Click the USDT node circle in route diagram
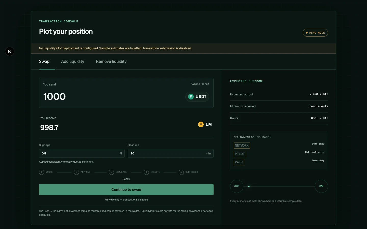This screenshot has width=367, height=229. (237, 186)
